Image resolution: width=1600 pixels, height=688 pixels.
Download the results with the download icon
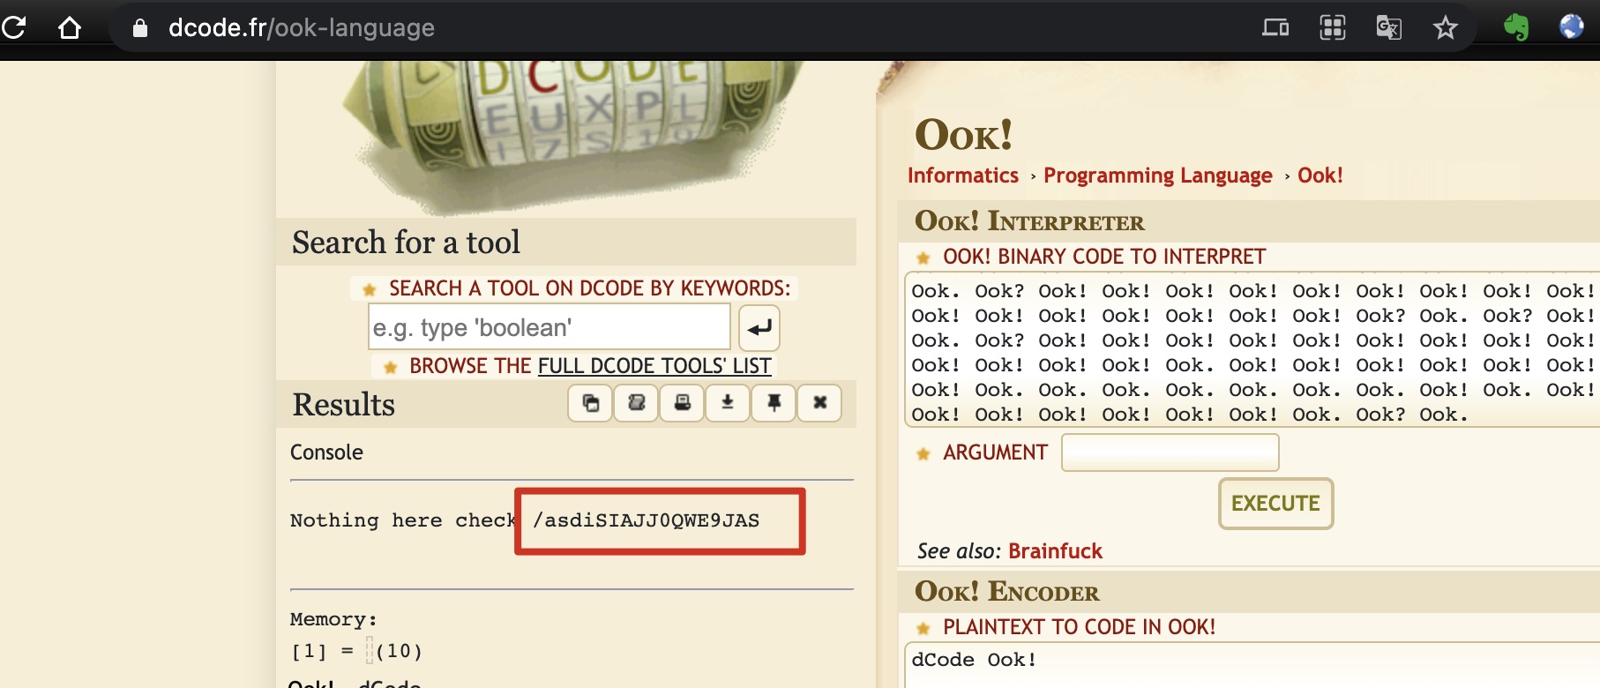pos(728,403)
